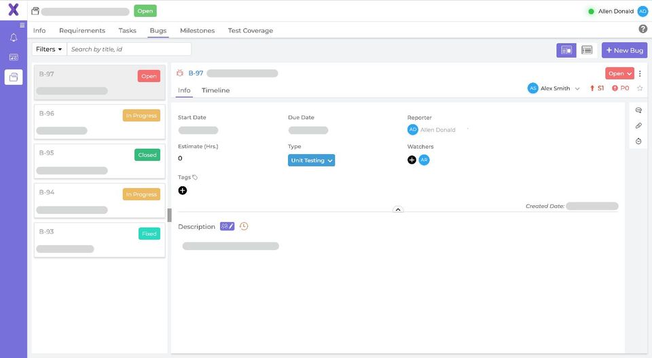652x358 pixels.
Task: Open the help question mark icon
Action: tap(643, 29)
